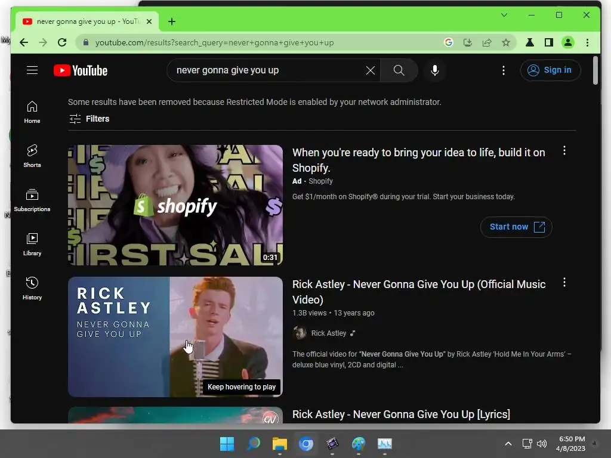611x458 pixels.
Task: Open YouTube settings three-dot menu
Action: 504,70
